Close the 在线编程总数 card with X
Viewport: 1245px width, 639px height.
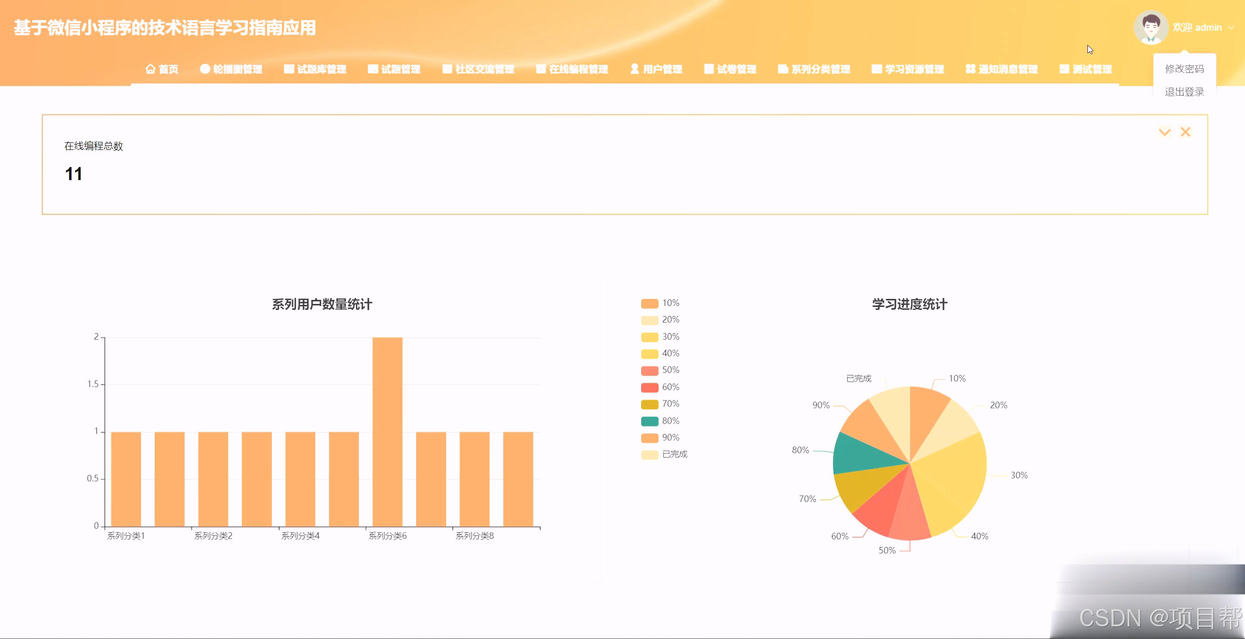(1186, 132)
